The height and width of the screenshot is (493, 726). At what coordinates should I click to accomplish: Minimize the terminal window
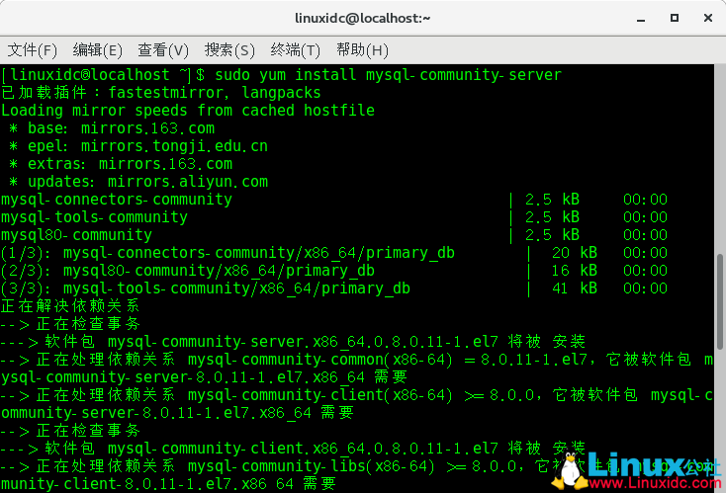point(641,19)
